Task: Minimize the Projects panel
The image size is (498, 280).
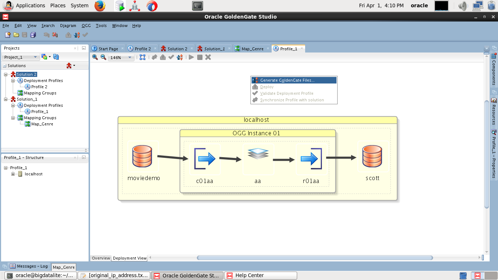Action: (83, 48)
